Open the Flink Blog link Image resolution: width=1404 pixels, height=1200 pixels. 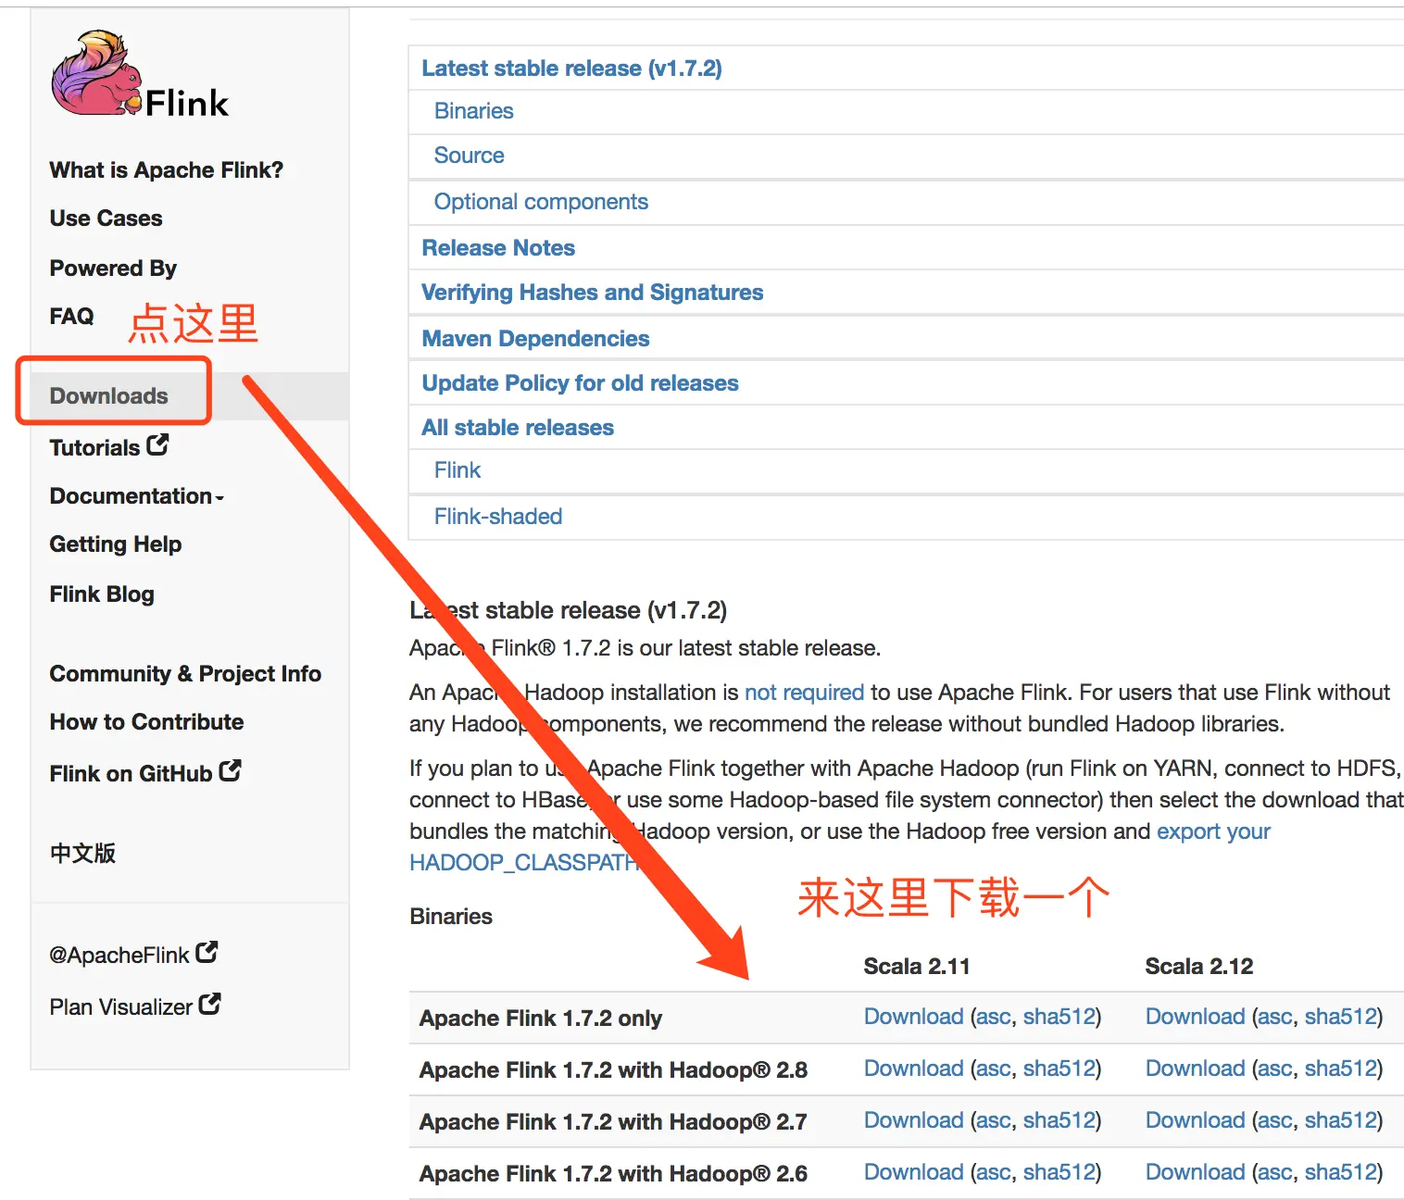[x=102, y=594]
